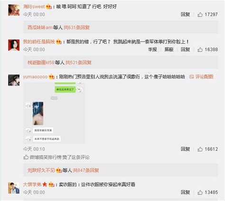The width and height of the screenshot is (225, 201).
Task: Open 刘跃好久不见 user link
Action: click(x=41, y=170)
